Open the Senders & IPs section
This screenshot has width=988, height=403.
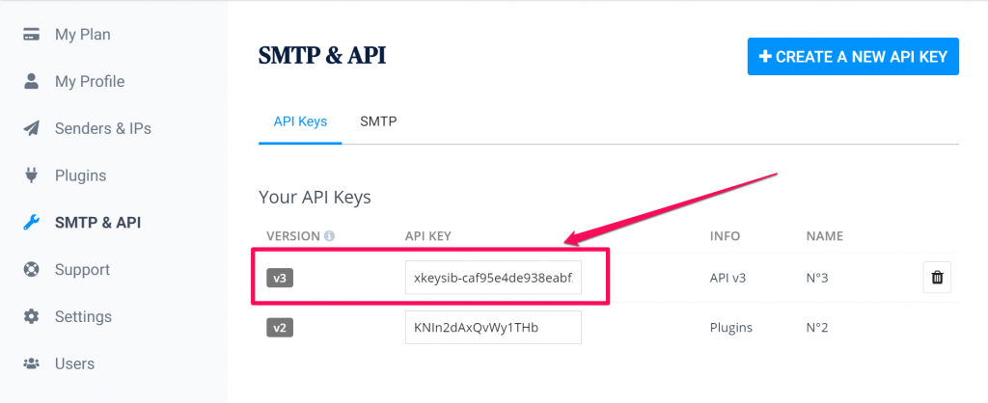tap(103, 128)
